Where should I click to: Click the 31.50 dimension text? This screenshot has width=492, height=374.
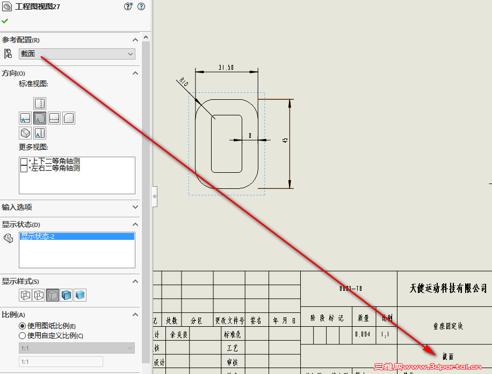click(226, 68)
